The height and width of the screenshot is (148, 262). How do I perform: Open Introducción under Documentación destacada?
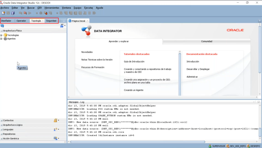click(x=193, y=61)
